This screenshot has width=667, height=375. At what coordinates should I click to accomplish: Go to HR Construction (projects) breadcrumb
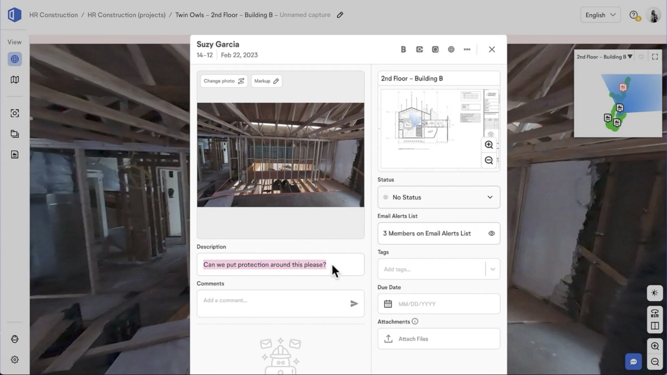click(x=126, y=15)
